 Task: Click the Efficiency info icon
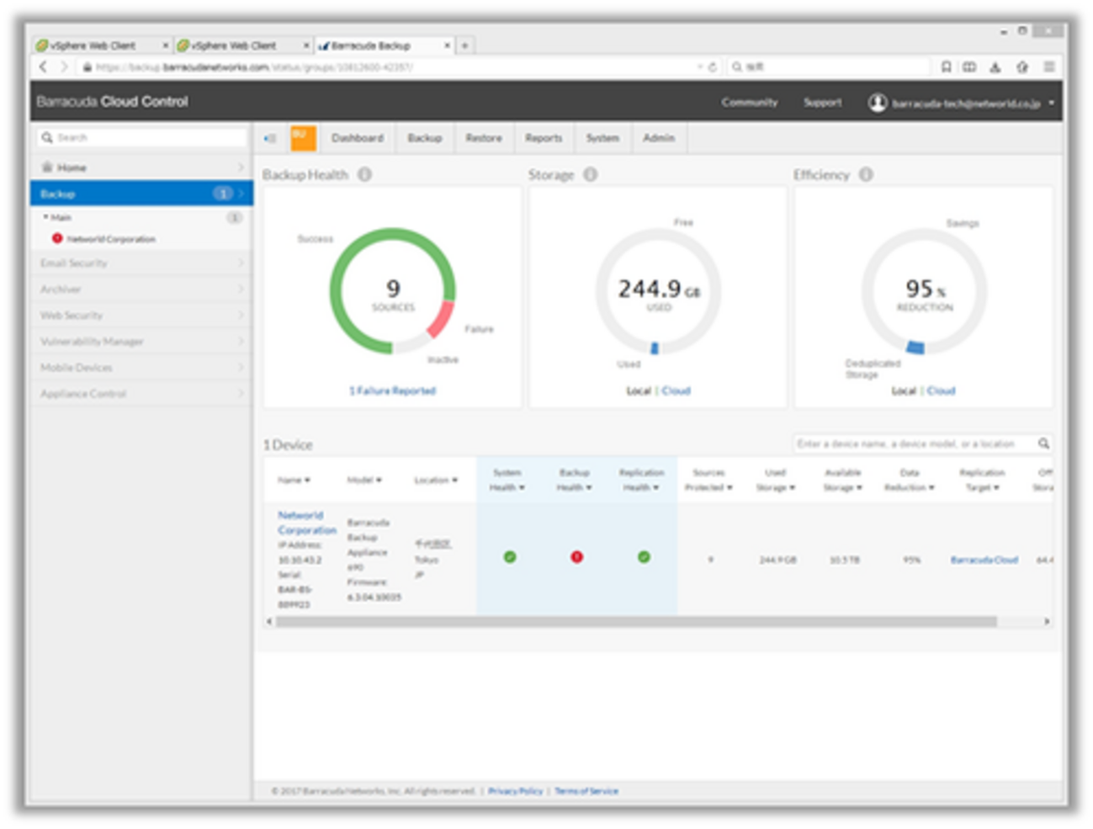coord(866,174)
